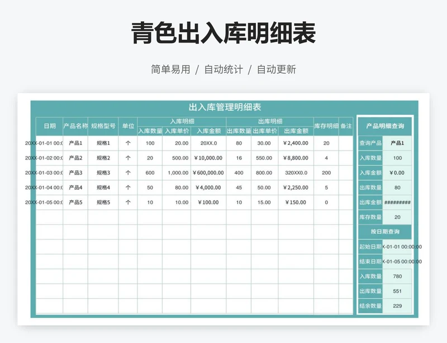Click the 551 出库数量 total value

pos(397,292)
